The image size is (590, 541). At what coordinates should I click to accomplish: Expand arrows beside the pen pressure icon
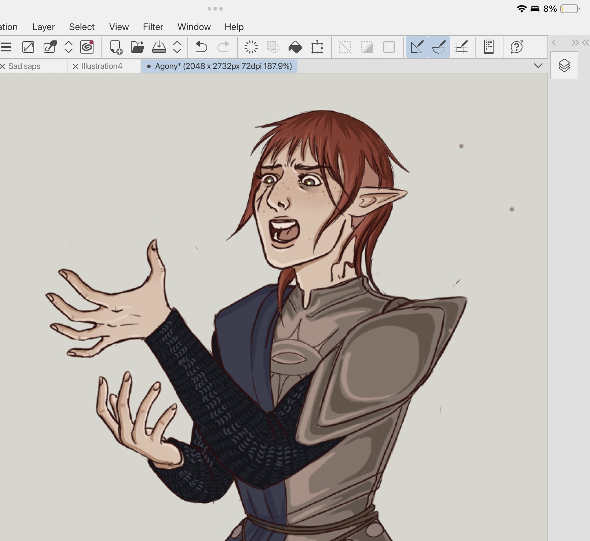69,47
